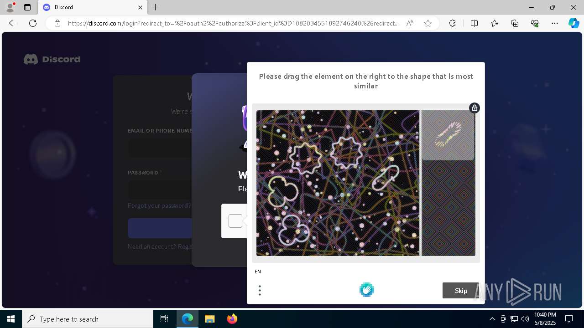Open the Forgot your password link

pyautogui.click(x=159, y=205)
